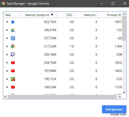Select the YouTube task using 197,896K
The image size is (129, 117).
point(63,71)
